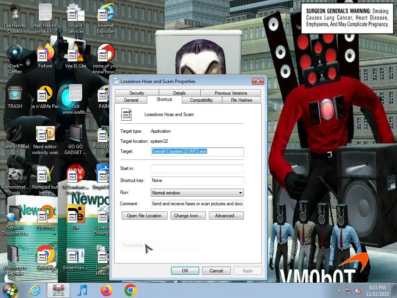Open DESembarc... Dev-C++ desktop icon
This screenshot has height=298, width=397.
pyautogui.click(x=76, y=180)
